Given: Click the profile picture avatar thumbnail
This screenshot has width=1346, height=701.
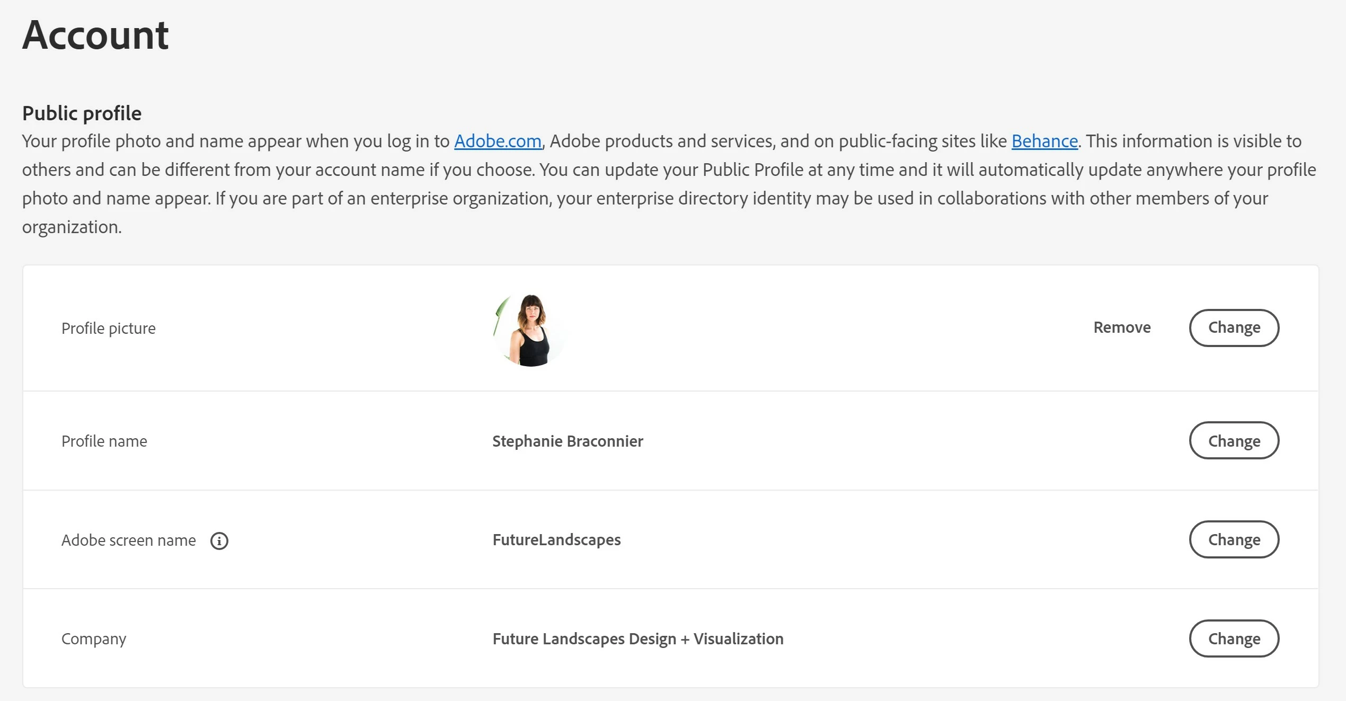Looking at the screenshot, I should [x=530, y=329].
